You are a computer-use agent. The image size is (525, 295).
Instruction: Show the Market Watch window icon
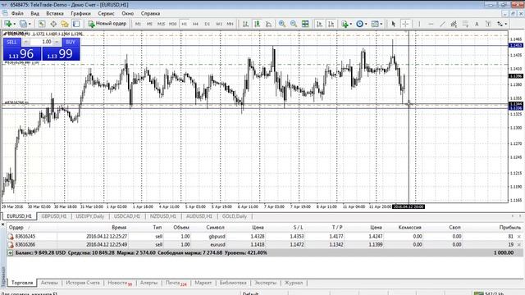pyautogui.click(x=42, y=24)
